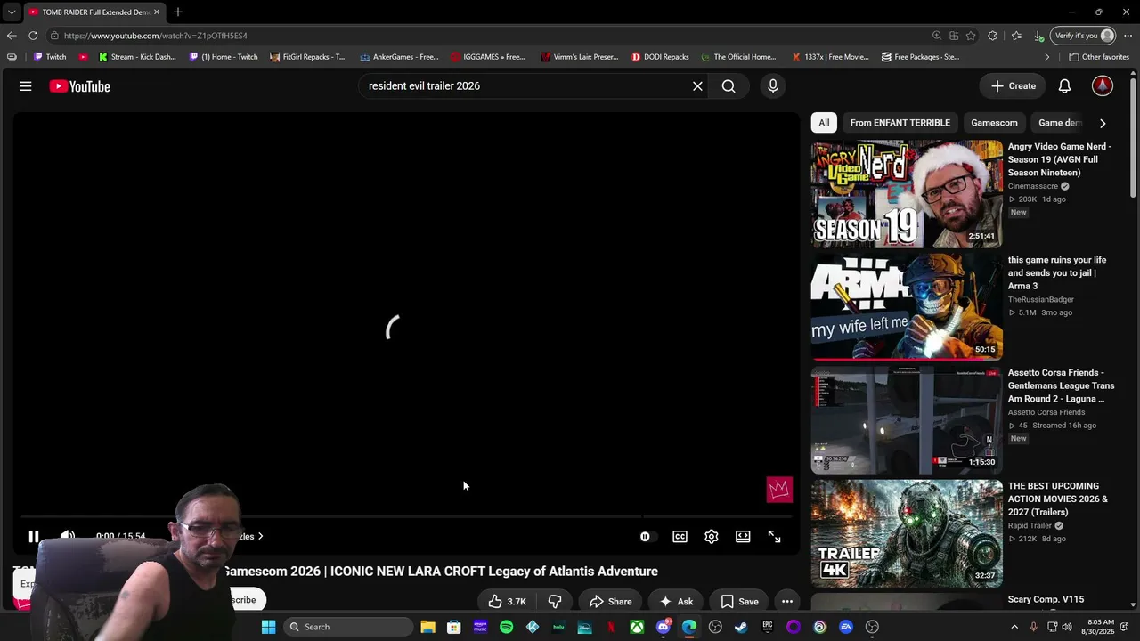Open a new browser tab
This screenshot has height=641, width=1140.
(x=178, y=12)
